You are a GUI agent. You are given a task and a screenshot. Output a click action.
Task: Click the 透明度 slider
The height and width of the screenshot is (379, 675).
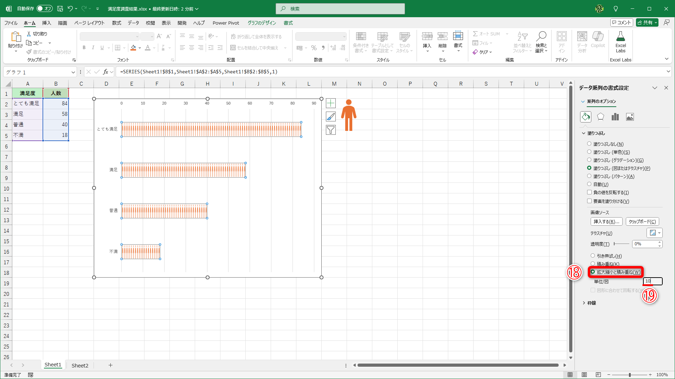pyautogui.click(x=621, y=244)
